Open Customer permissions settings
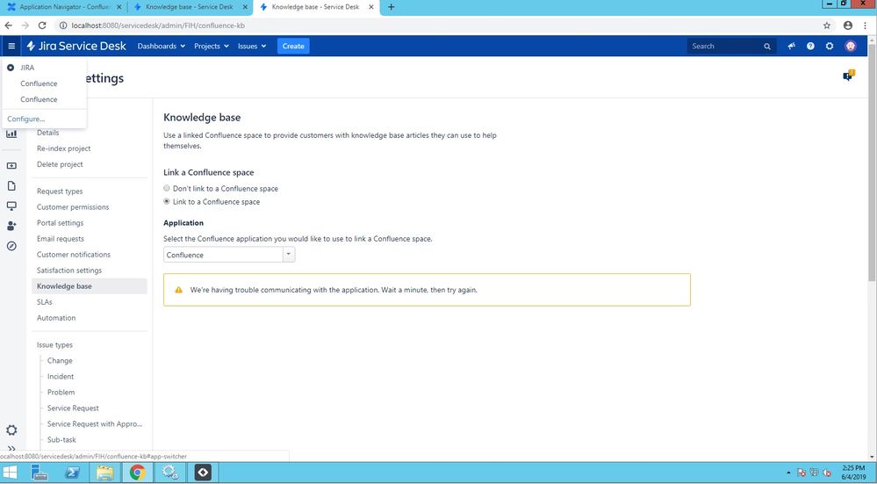The height and width of the screenshot is (484, 877). pos(73,206)
